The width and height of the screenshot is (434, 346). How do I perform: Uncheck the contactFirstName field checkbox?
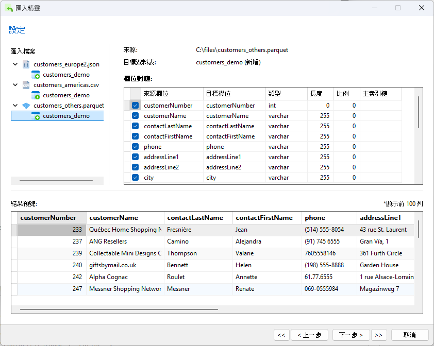[x=136, y=136]
